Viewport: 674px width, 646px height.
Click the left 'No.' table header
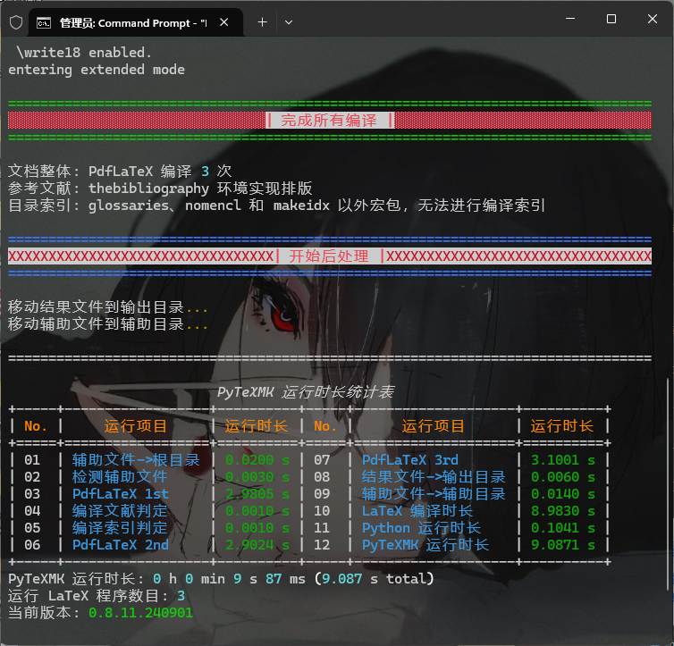pyautogui.click(x=35, y=426)
